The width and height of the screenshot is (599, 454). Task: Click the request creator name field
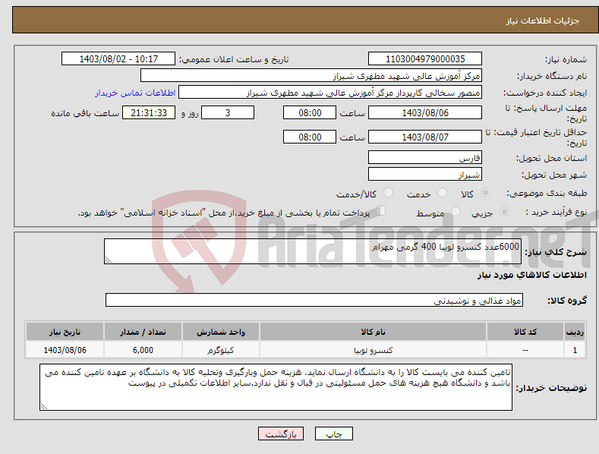pyautogui.click(x=330, y=93)
